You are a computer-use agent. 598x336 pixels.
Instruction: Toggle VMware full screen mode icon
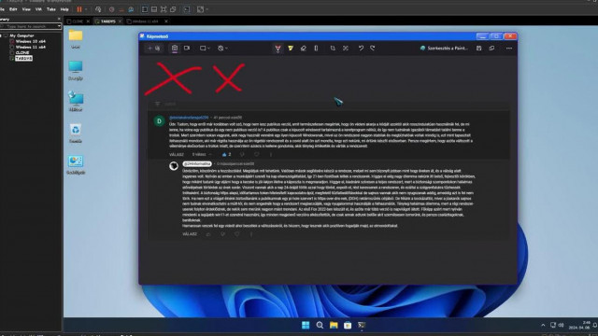point(164,9)
